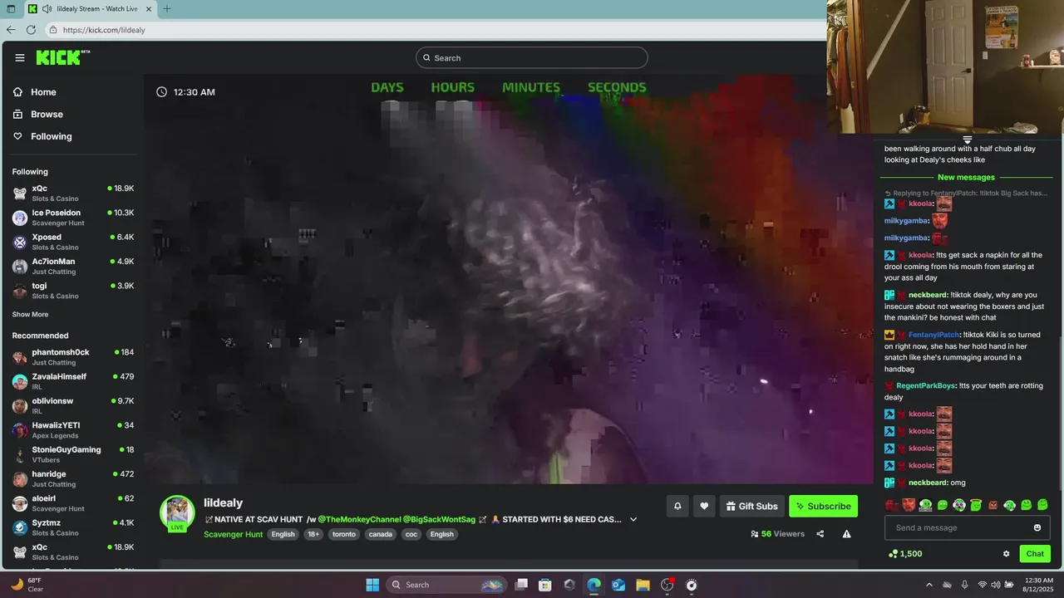
Task: Open Ac7ionMan channel in Following list
Action: [x=73, y=266]
